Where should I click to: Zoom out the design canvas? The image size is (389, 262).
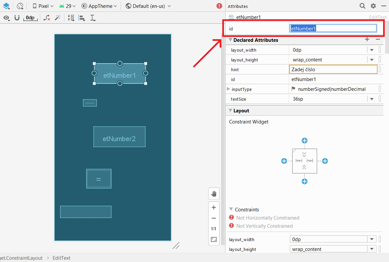[213, 218]
